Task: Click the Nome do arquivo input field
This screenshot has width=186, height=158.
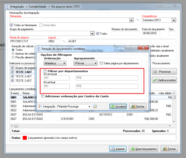Action: pos(28,41)
